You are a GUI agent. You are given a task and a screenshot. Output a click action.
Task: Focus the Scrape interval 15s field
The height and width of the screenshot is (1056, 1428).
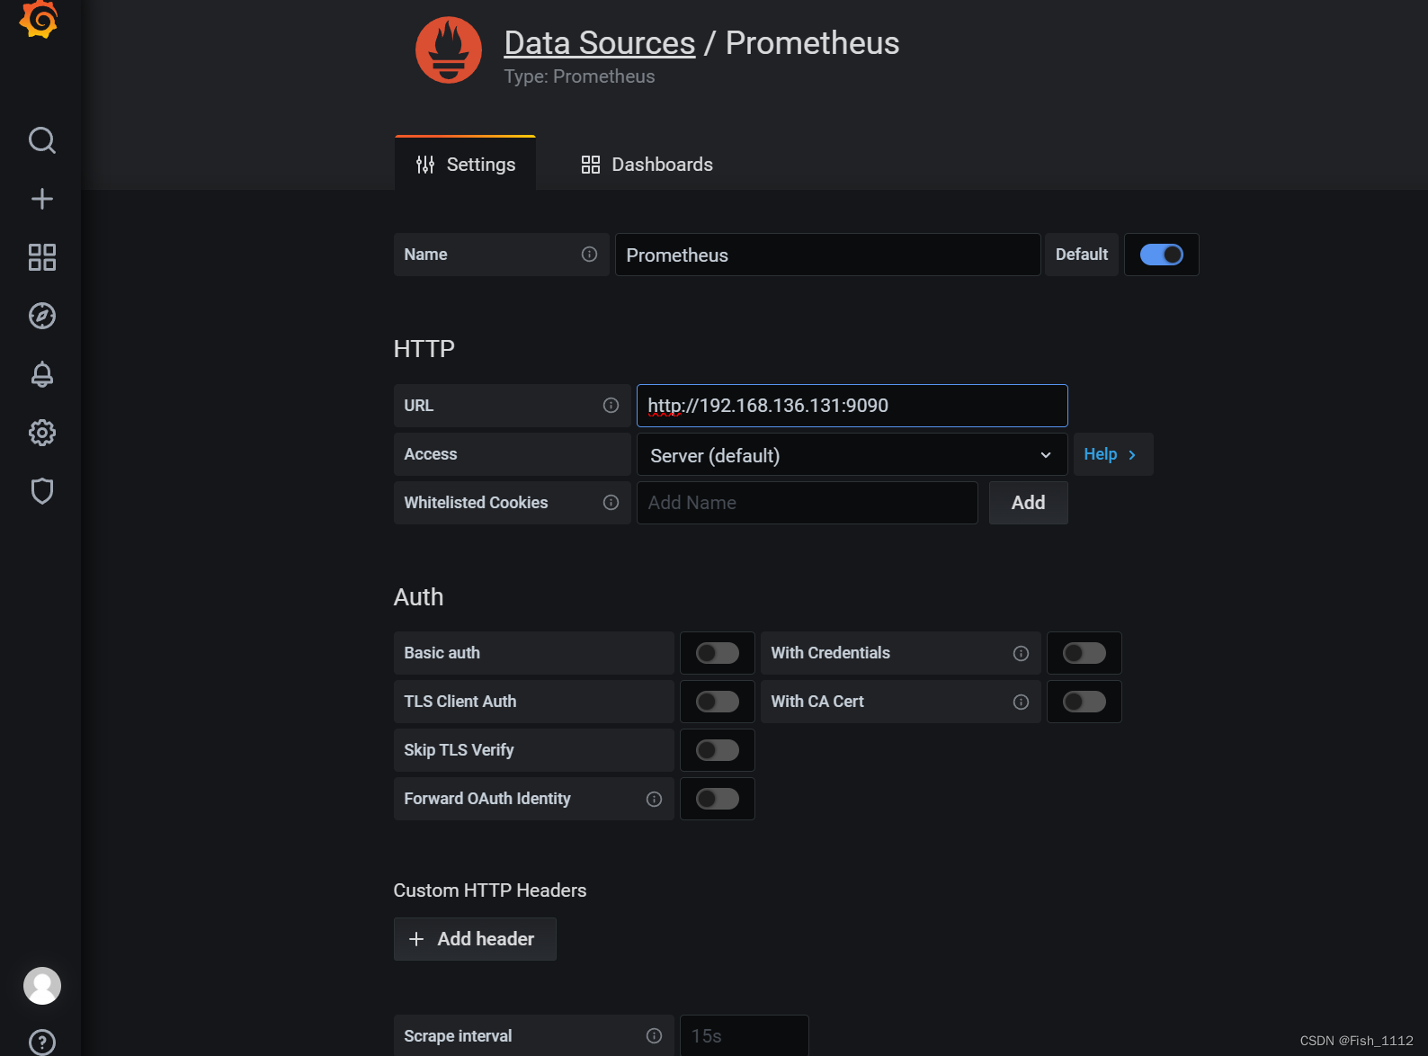pos(744,1036)
